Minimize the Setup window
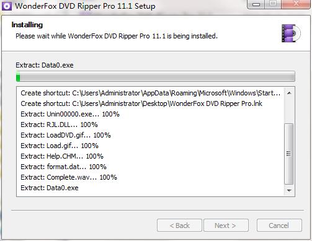 [256, 4]
